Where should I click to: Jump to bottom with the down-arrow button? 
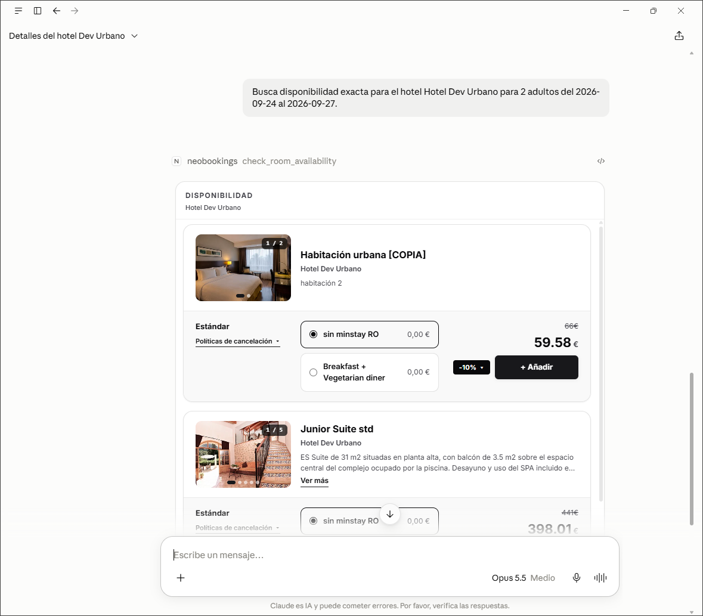(x=390, y=514)
